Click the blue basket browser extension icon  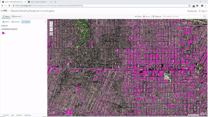(x=194, y=6)
